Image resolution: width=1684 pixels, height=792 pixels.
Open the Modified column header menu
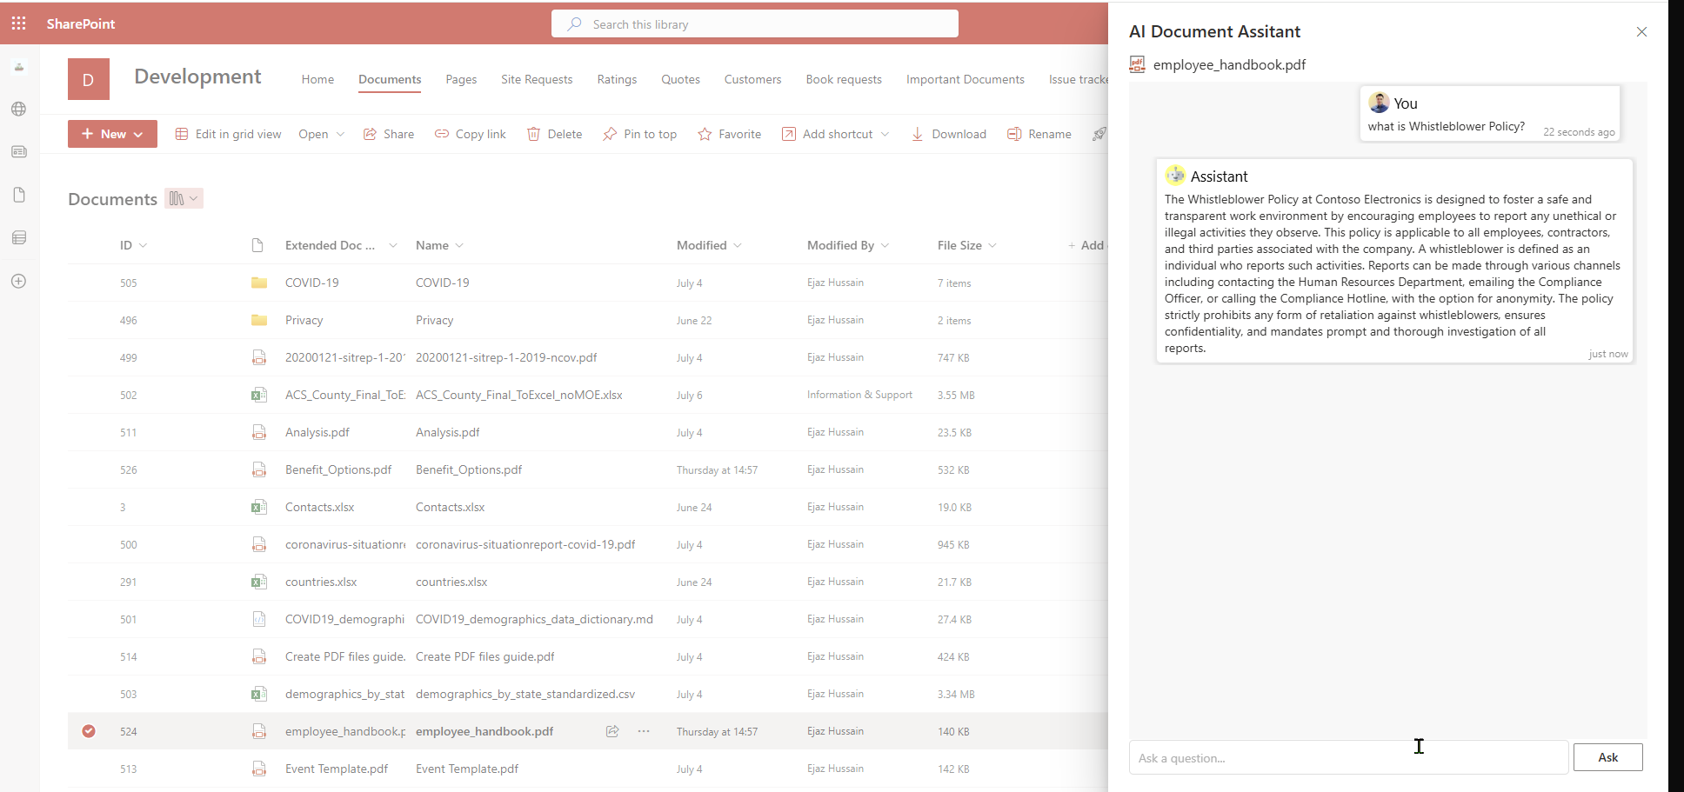(x=709, y=245)
